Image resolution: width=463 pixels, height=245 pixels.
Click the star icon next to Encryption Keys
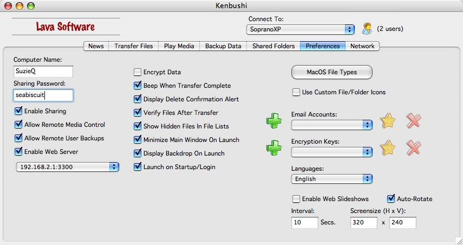coord(387,148)
